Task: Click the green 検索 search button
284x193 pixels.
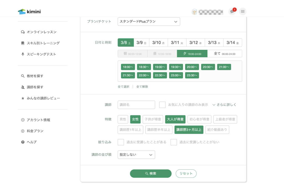Action: pos(151,174)
